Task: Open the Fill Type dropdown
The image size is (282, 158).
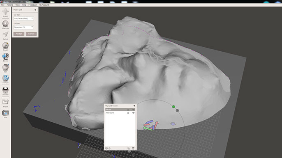Action: coord(23,27)
